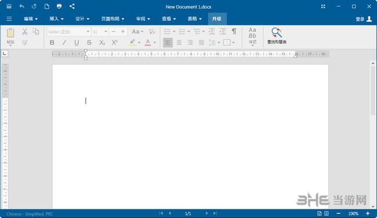Align text left
377x218 pixels.
tap(168, 43)
